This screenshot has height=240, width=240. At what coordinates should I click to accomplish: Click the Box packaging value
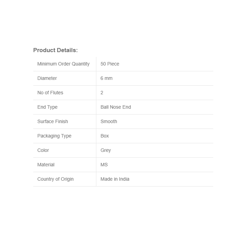(x=105, y=136)
